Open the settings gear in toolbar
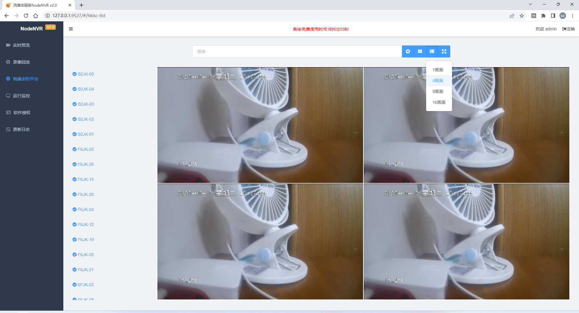 [408, 51]
